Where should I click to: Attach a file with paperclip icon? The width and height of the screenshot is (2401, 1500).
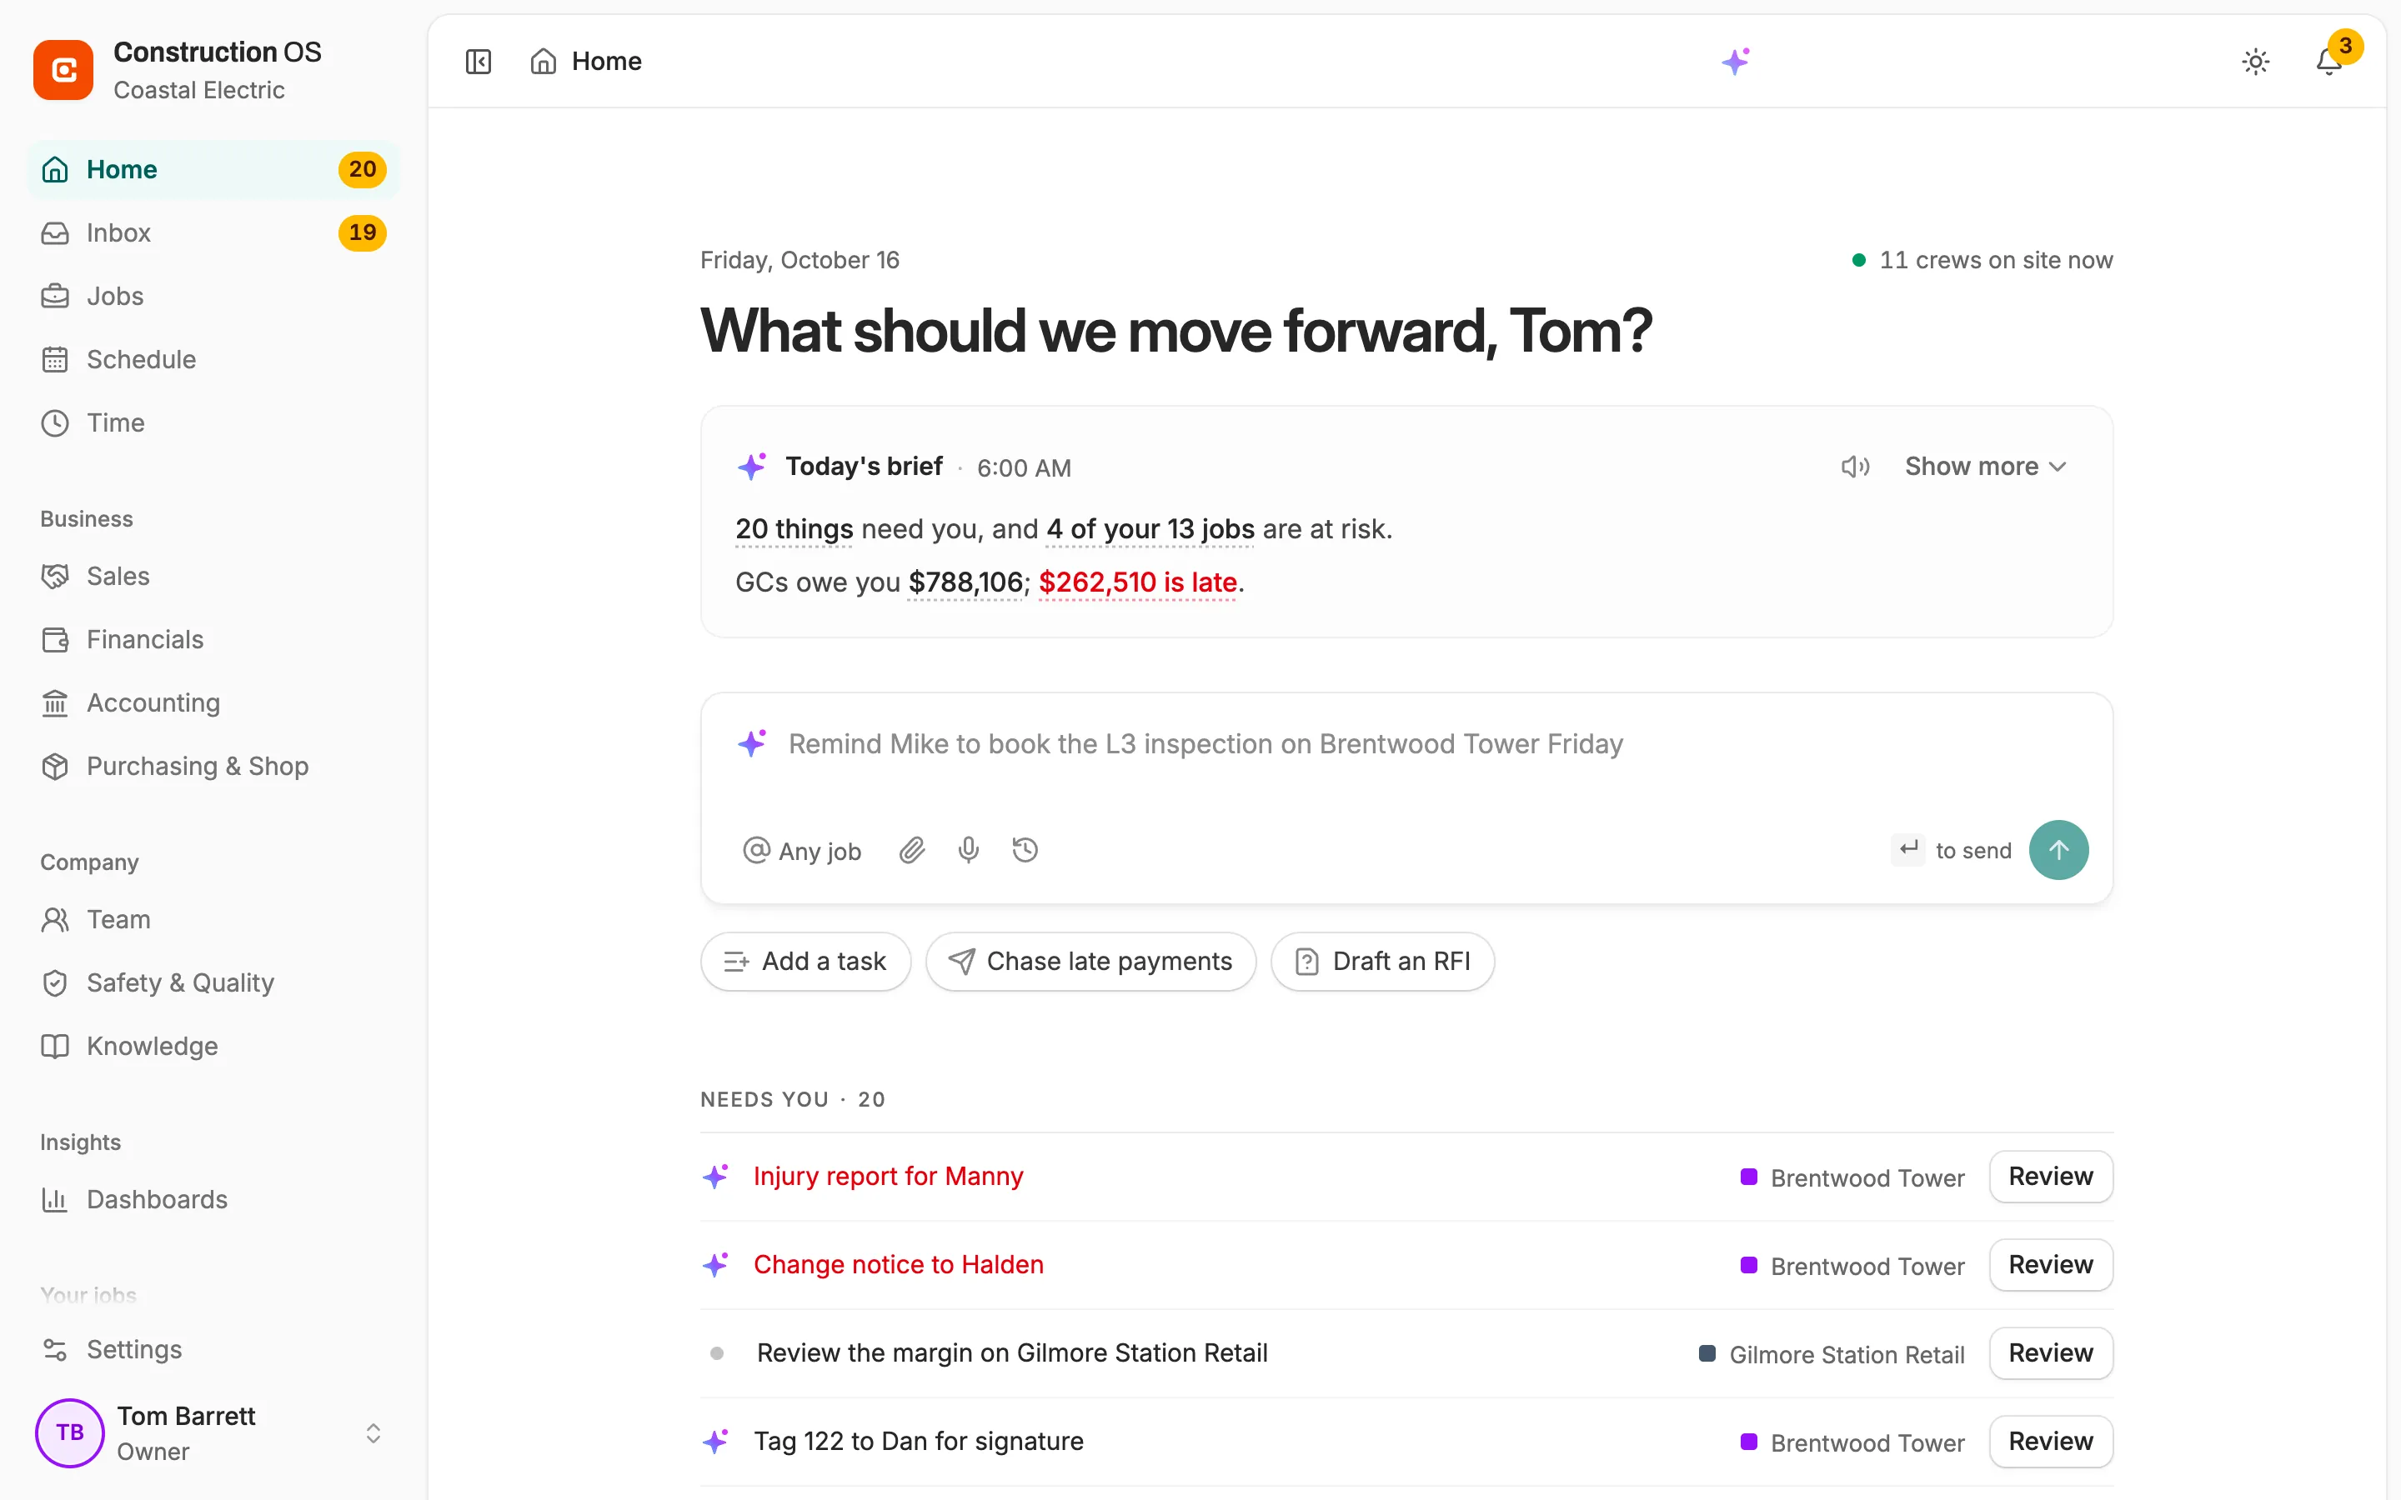912,850
